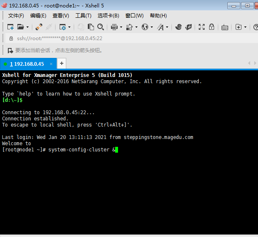Open the 文件(F) menu
The height and width of the screenshot is (237, 258).
coord(16,16)
